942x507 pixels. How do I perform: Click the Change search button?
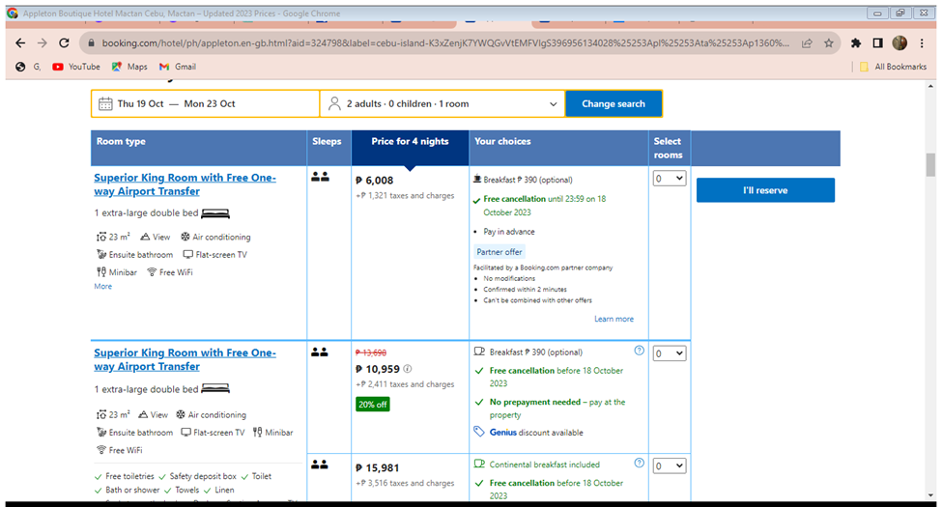(x=614, y=104)
